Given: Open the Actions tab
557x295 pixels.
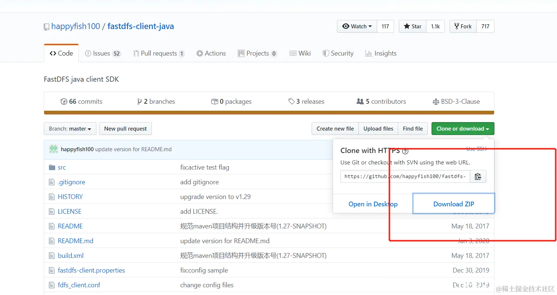Looking at the screenshot, I should pos(211,53).
